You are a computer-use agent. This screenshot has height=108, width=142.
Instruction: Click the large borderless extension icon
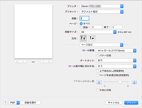click(x=134, y=82)
